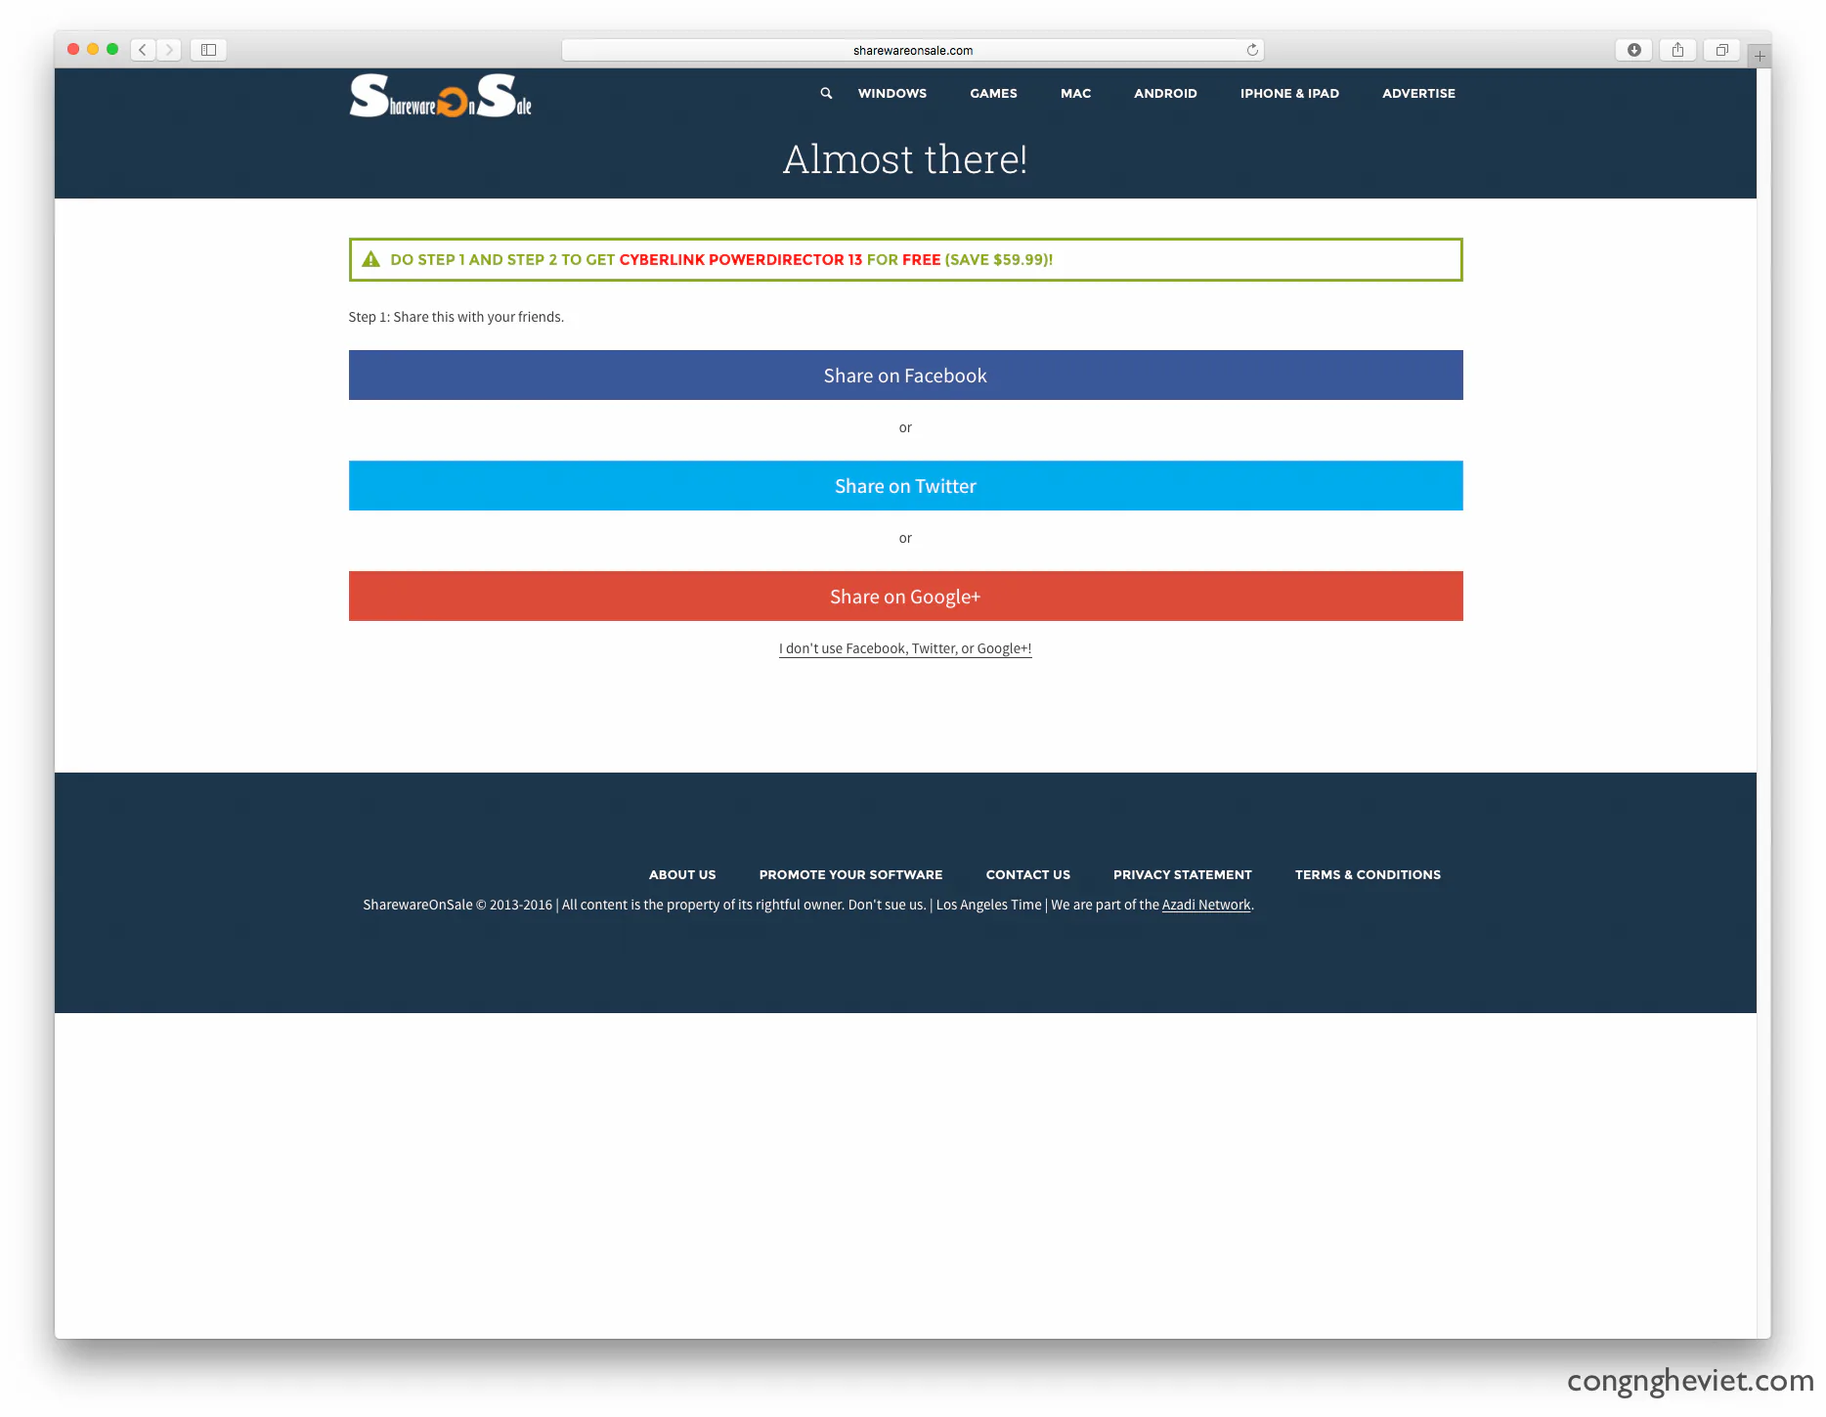Open the Android menu item
This screenshot has width=1826, height=1417.
pyautogui.click(x=1165, y=93)
